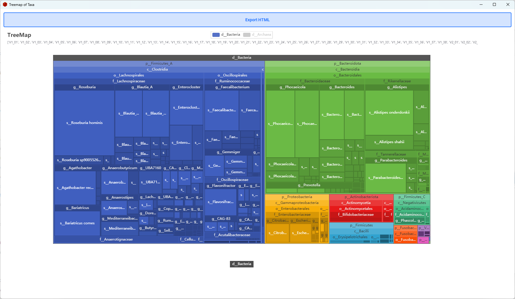The width and height of the screenshot is (515, 299).
Task: Click the f__Bifidobacteriaceae family header
Action: click(356, 215)
